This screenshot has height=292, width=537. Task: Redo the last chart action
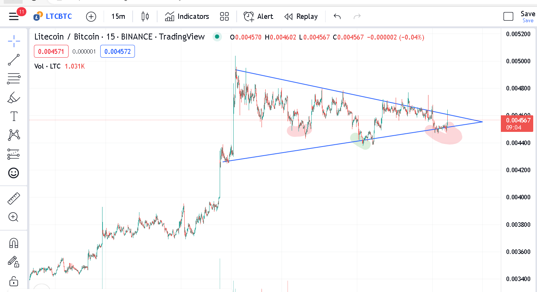pos(357,16)
